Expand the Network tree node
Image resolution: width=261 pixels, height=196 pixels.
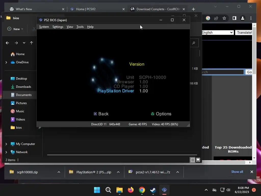click(x=6, y=152)
